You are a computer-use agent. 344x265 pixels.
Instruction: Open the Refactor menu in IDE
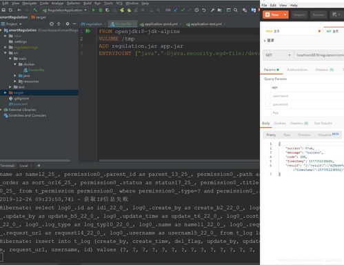point(73,3)
